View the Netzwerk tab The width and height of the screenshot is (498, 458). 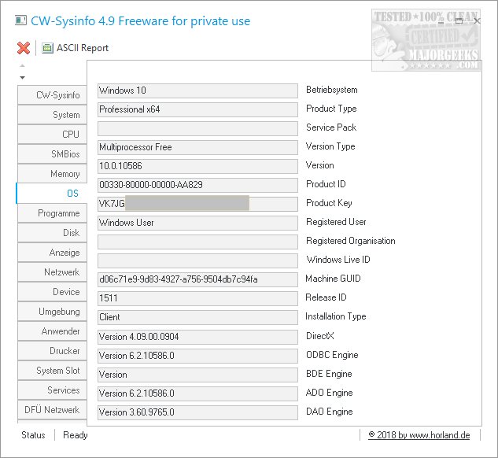point(52,272)
